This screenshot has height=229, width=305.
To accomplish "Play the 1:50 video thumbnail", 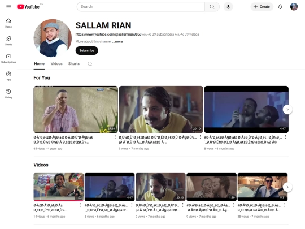I will [x=211, y=187].
